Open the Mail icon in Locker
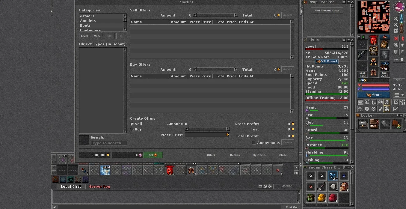The height and width of the screenshot is (209, 406). (385, 123)
